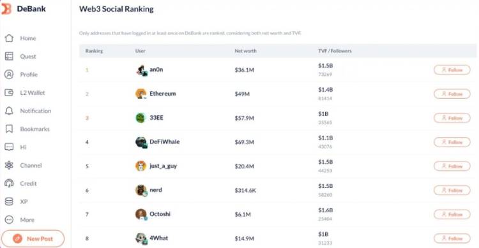479x248 pixels.
Task: Open the Channel flower icon
Action: (9, 165)
